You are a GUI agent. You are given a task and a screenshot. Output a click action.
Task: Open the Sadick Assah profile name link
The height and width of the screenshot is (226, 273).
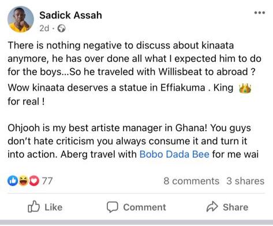tap(70, 15)
